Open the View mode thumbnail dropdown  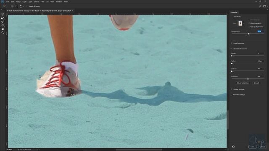coord(241,23)
